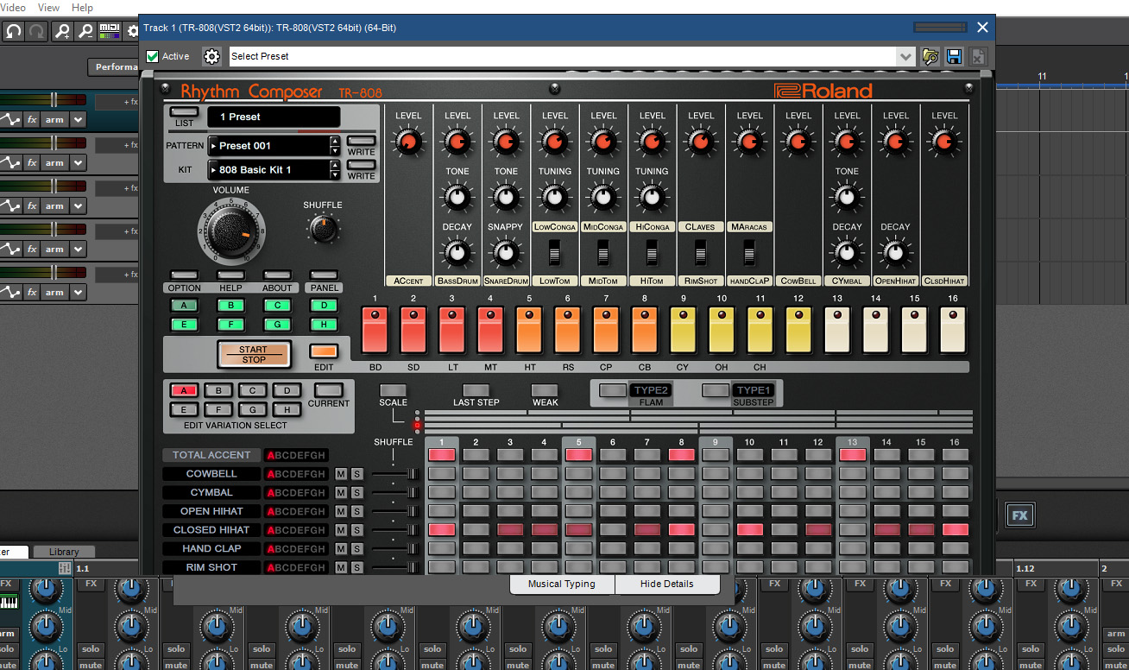Click the large VOLUME knob

[230, 231]
